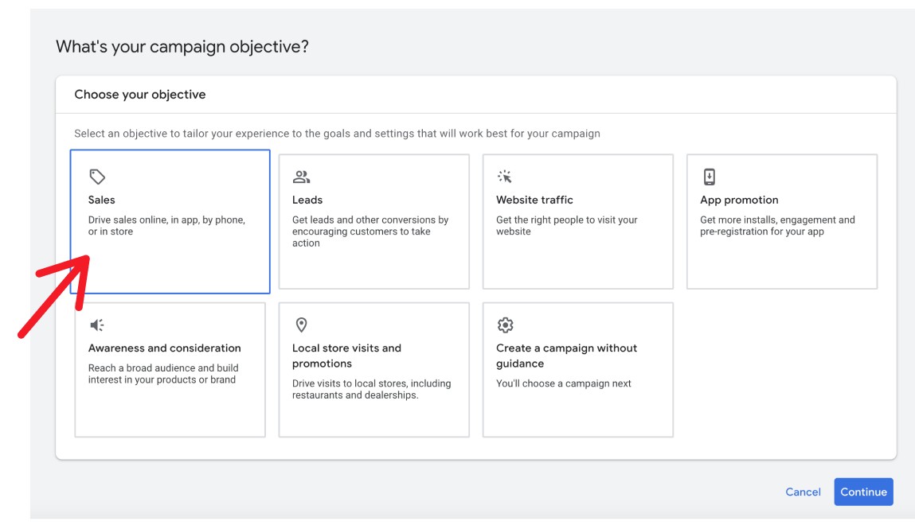
Task: Click the Awareness and consideration megaphone icon
Action: click(97, 325)
